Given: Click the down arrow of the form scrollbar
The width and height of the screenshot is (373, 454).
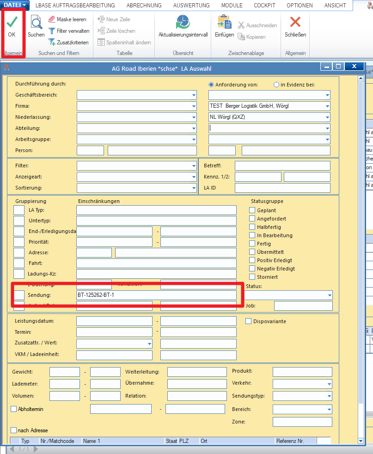Looking at the screenshot, I should (x=361, y=441).
